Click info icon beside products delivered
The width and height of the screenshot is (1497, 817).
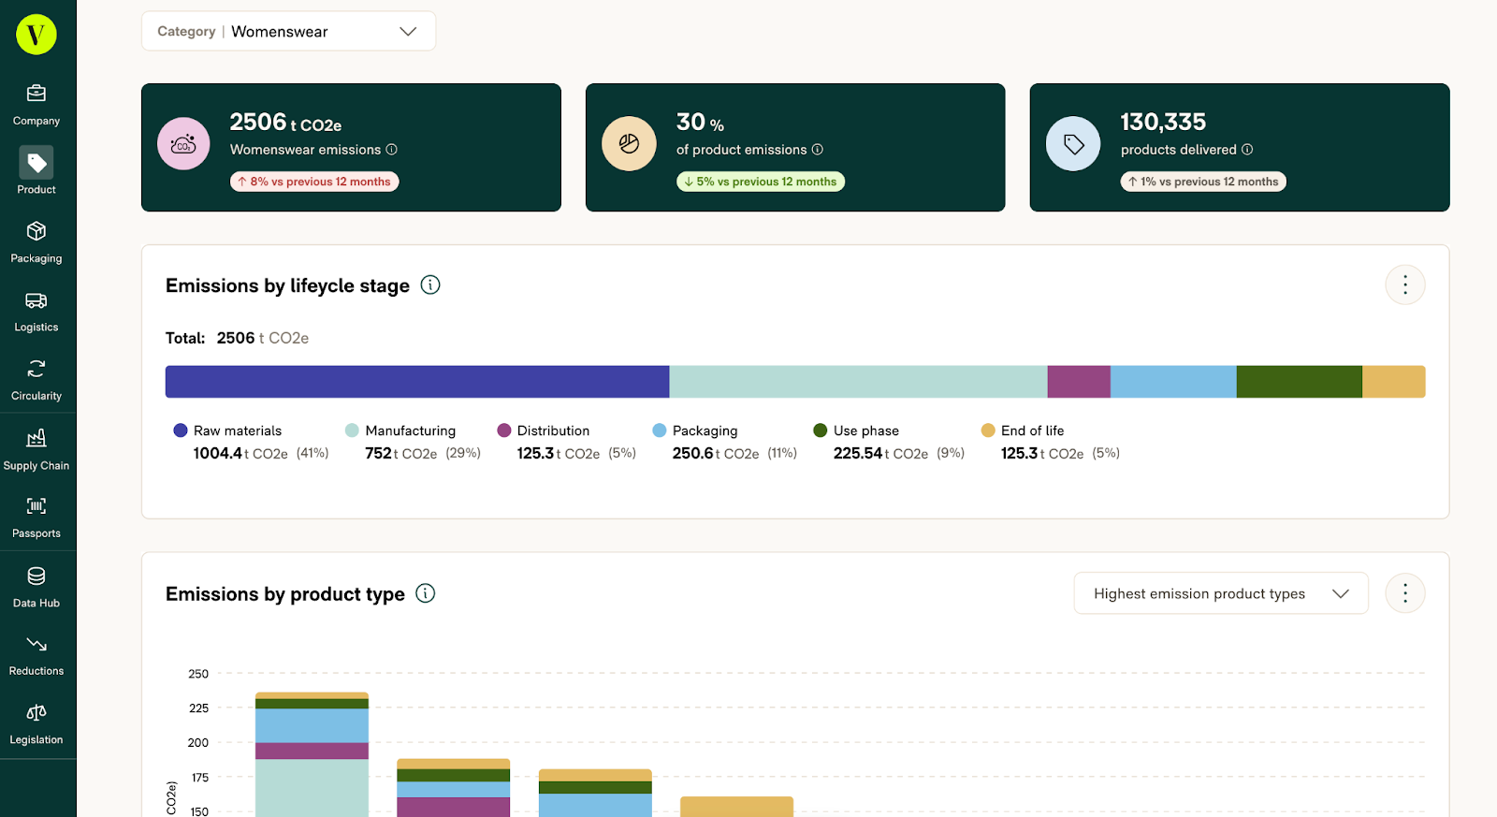pos(1247,150)
